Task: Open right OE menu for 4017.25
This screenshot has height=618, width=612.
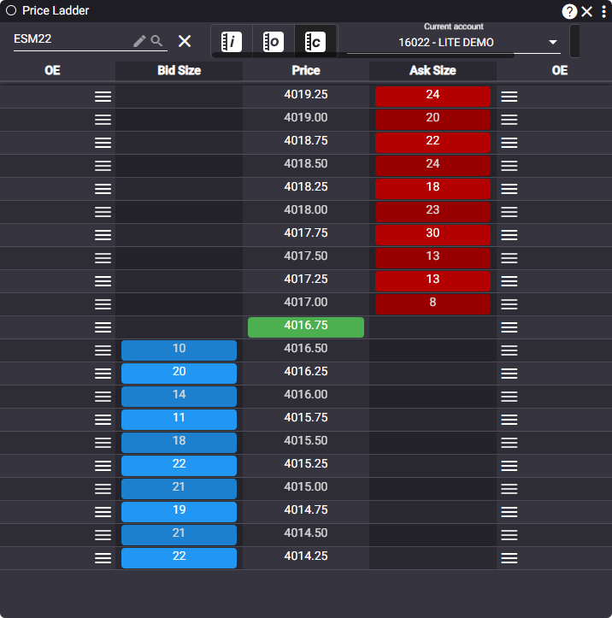Action: coord(509,281)
